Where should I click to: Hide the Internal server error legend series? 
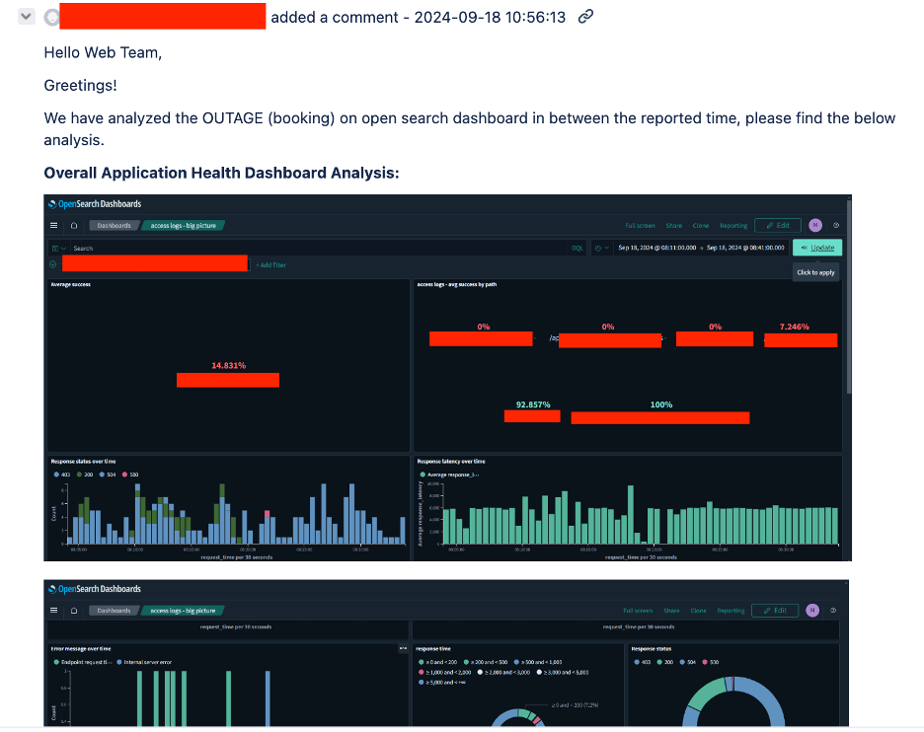[146, 662]
